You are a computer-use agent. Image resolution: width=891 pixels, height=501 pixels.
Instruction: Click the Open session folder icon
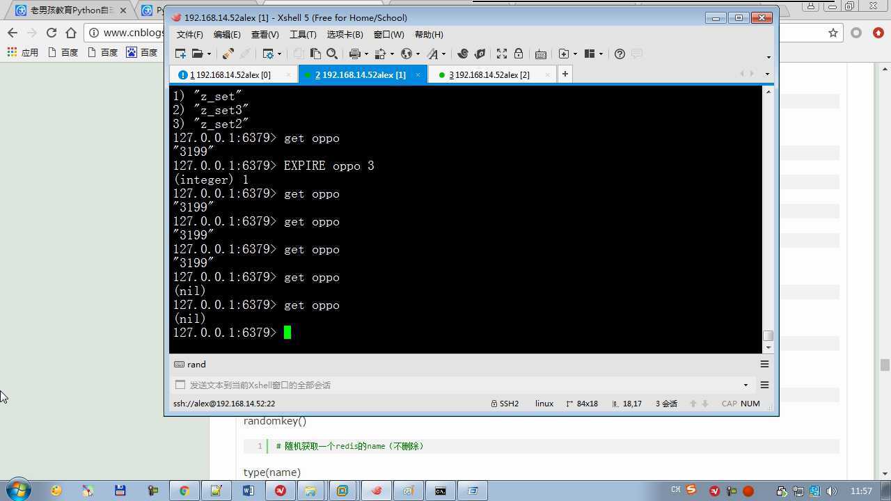[197, 54]
